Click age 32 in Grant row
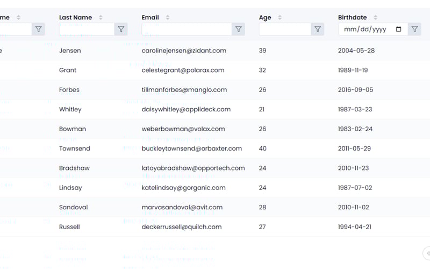The height and width of the screenshot is (269, 430). [x=262, y=70]
